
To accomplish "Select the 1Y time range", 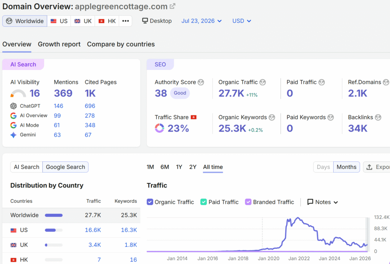I will click(179, 167).
